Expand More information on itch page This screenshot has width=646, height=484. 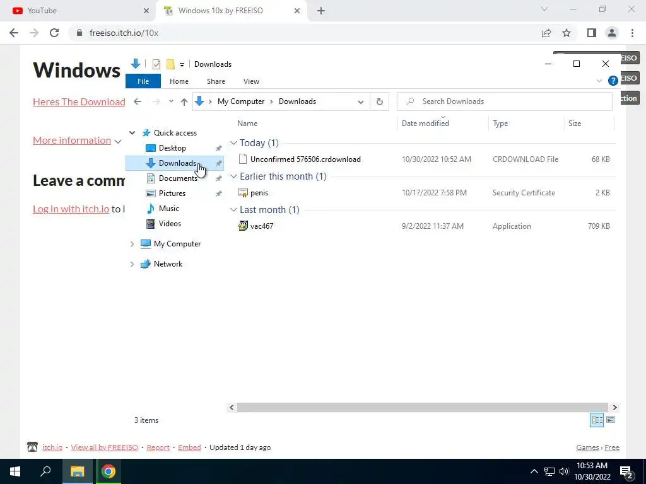point(77,141)
